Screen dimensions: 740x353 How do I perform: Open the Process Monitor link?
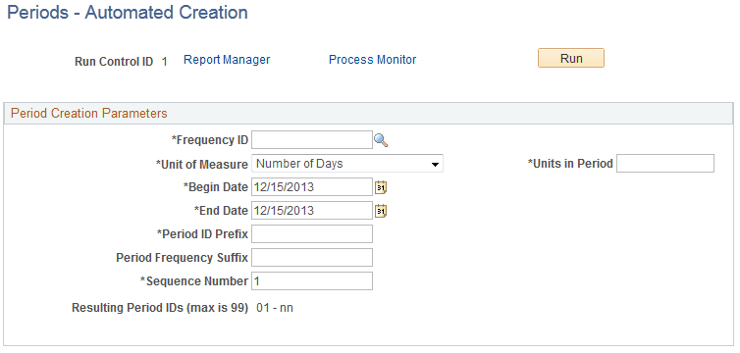372,60
